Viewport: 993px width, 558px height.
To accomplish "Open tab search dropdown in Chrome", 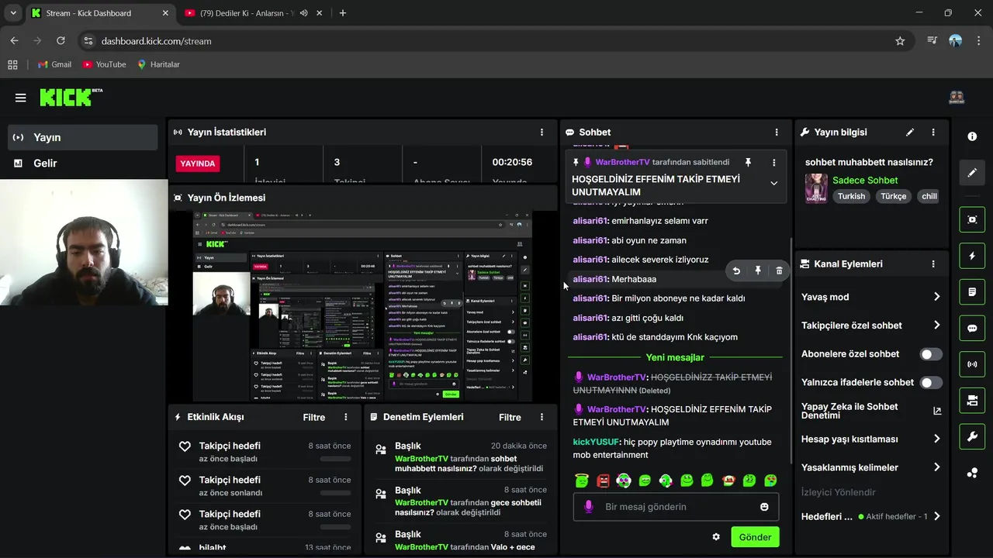I will pyautogui.click(x=12, y=13).
